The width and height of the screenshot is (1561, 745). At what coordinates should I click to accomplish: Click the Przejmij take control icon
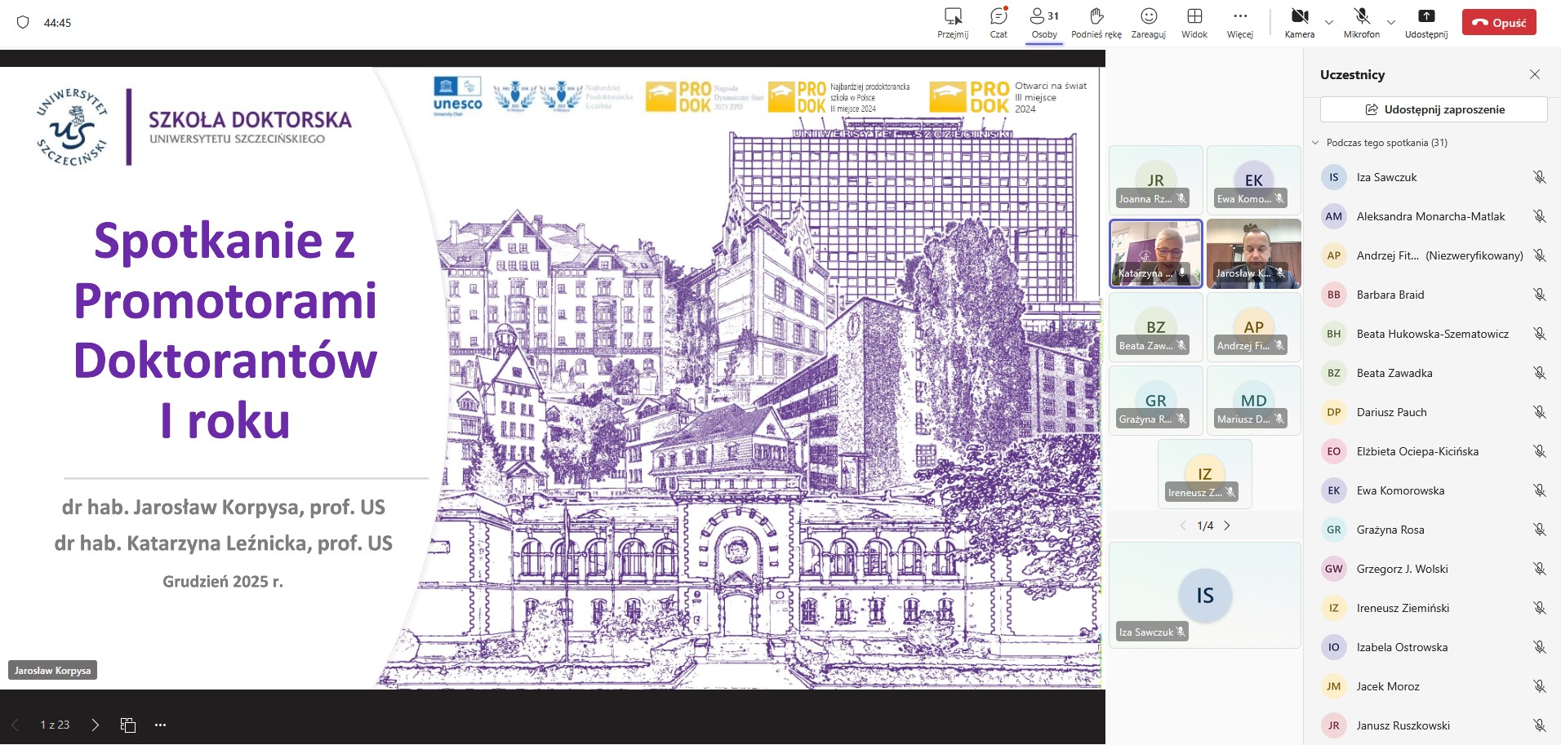[x=952, y=22]
